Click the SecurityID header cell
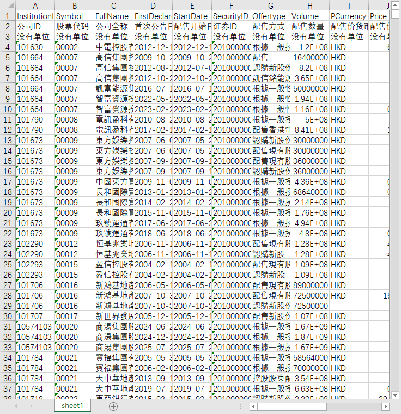This screenshot has width=401, height=414. click(231, 16)
